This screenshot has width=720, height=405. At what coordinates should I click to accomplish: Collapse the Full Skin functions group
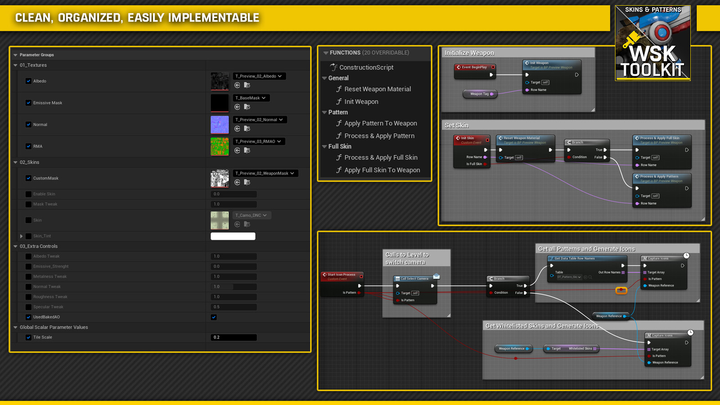click(325, 146)
